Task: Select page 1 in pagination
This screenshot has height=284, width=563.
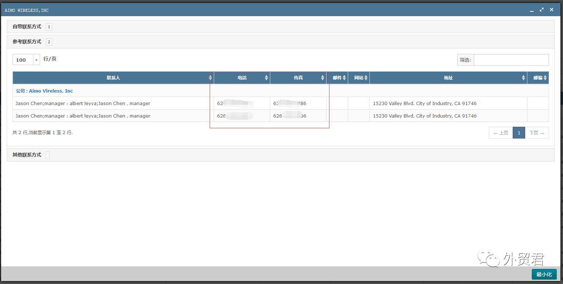Action: (x=519, y=133)
